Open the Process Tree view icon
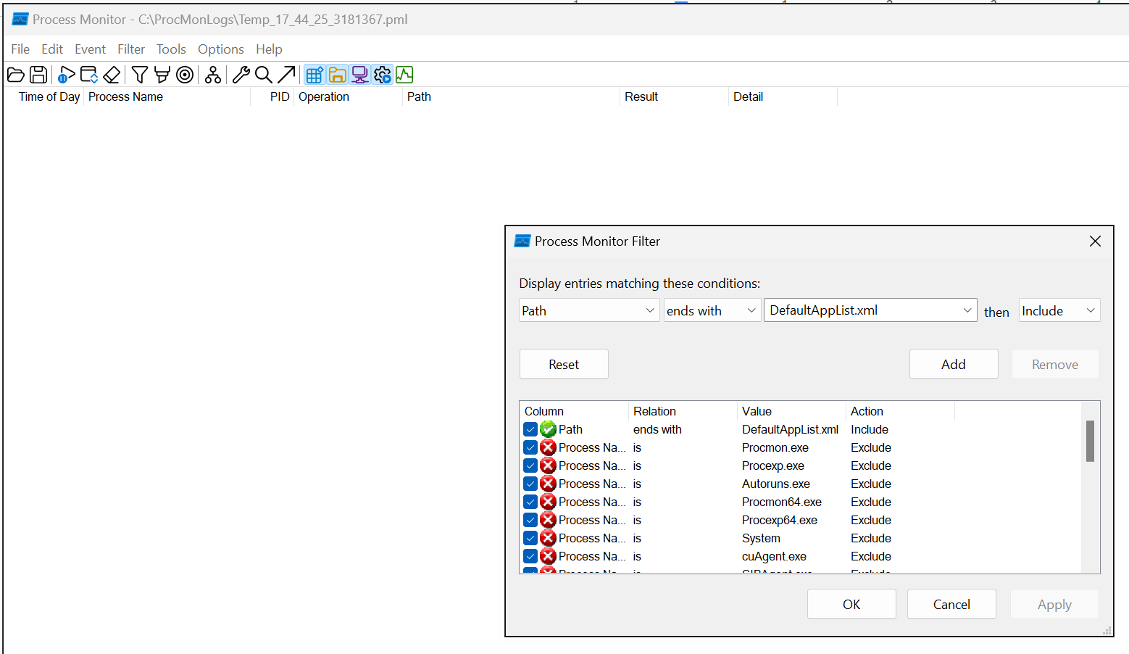The height and width of the screenshot is (654, 1129). 212,74
